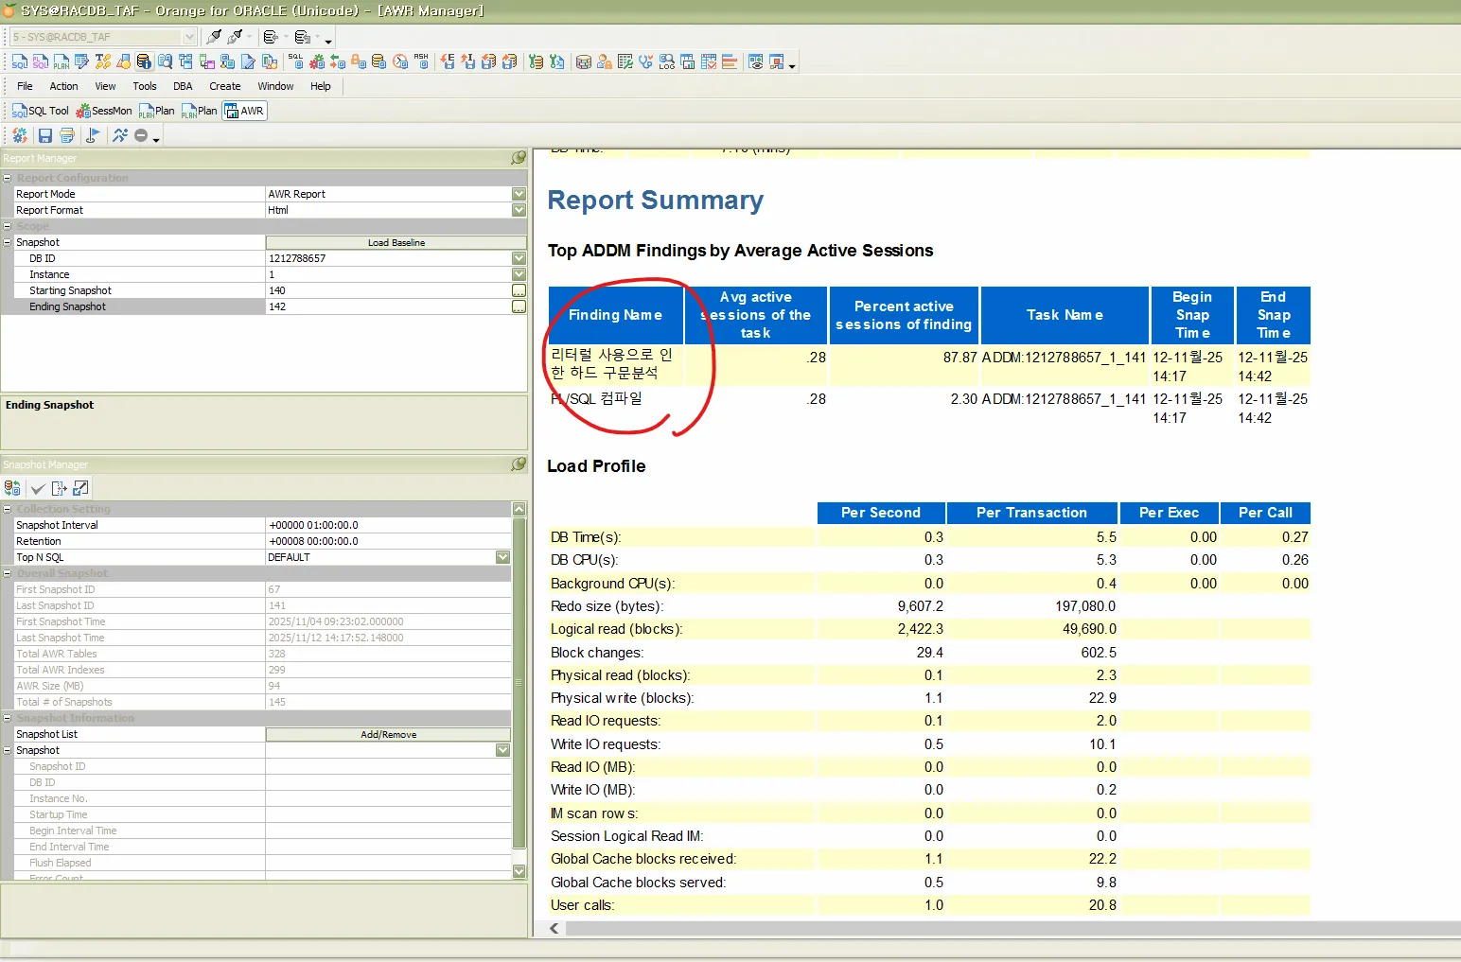Screen dimensions: 1461x962
Task: Open the DB ID dropdown
Action: pos(519,258)
